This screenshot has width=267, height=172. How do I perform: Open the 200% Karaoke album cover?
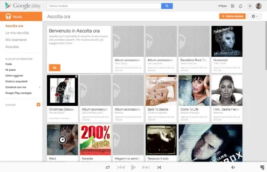point(95,140)
